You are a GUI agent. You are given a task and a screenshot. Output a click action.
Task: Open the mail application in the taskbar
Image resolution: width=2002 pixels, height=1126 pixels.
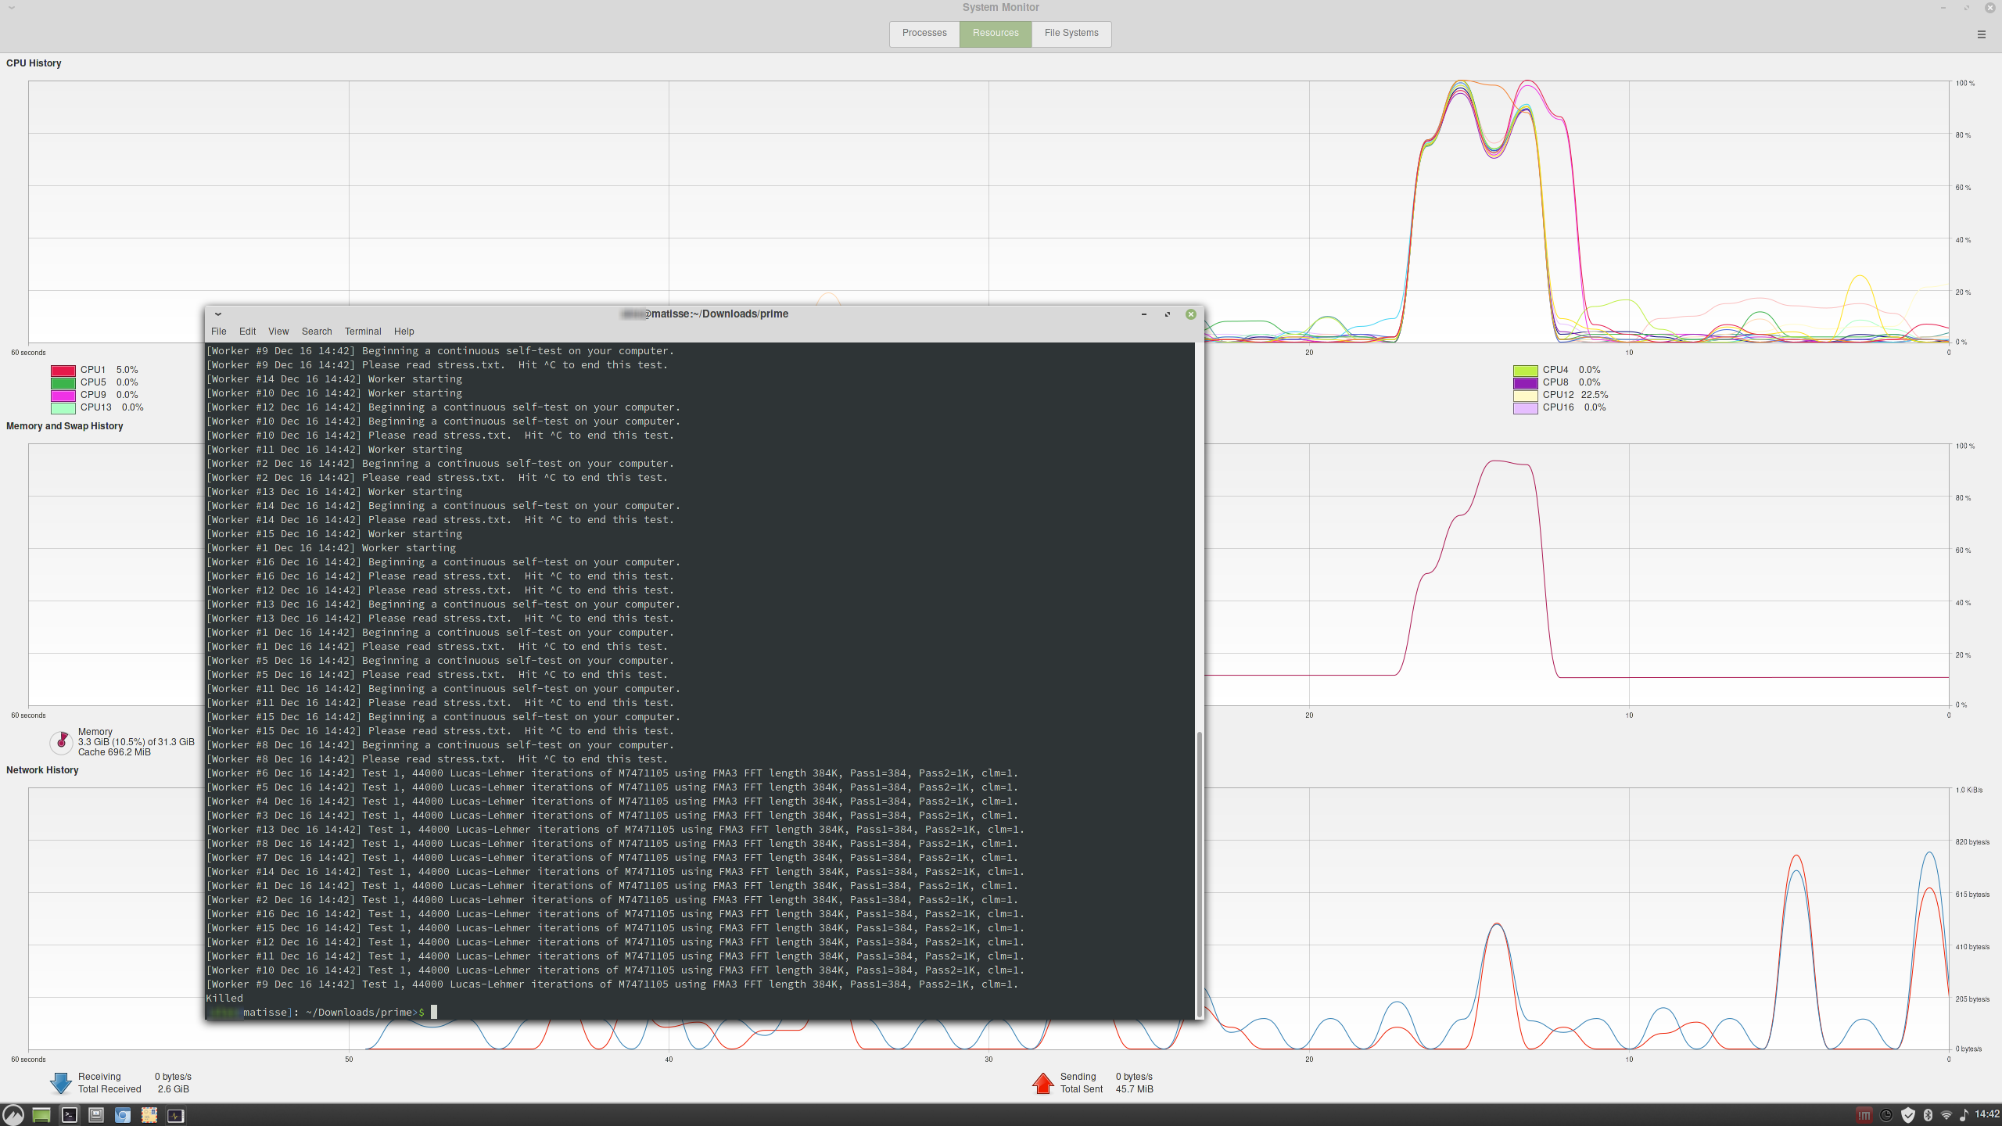click(x=149, y=1115)
